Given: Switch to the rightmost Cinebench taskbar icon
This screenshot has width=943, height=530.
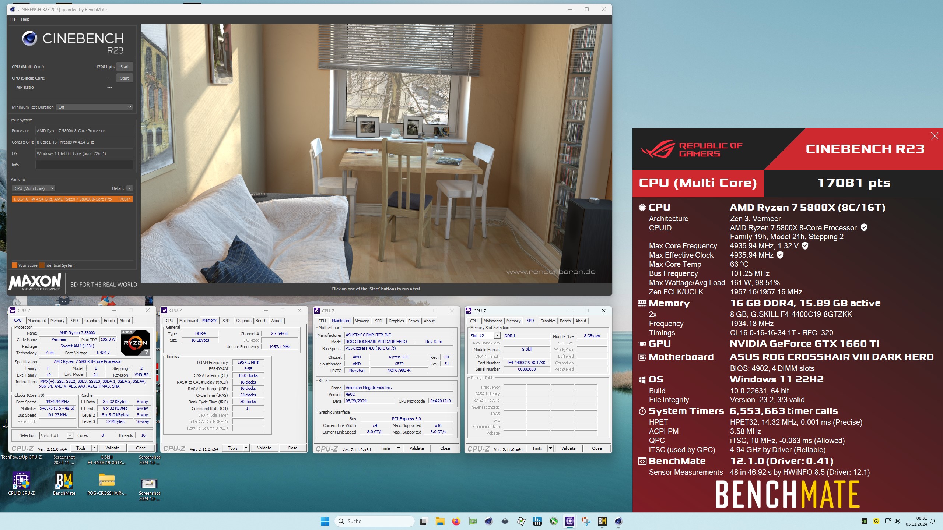Looking at the screenshot, I should click(x=618, y=521).
